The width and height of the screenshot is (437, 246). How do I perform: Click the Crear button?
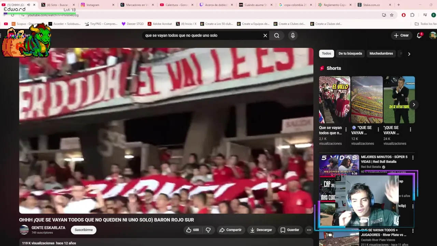tap(401, 35)
